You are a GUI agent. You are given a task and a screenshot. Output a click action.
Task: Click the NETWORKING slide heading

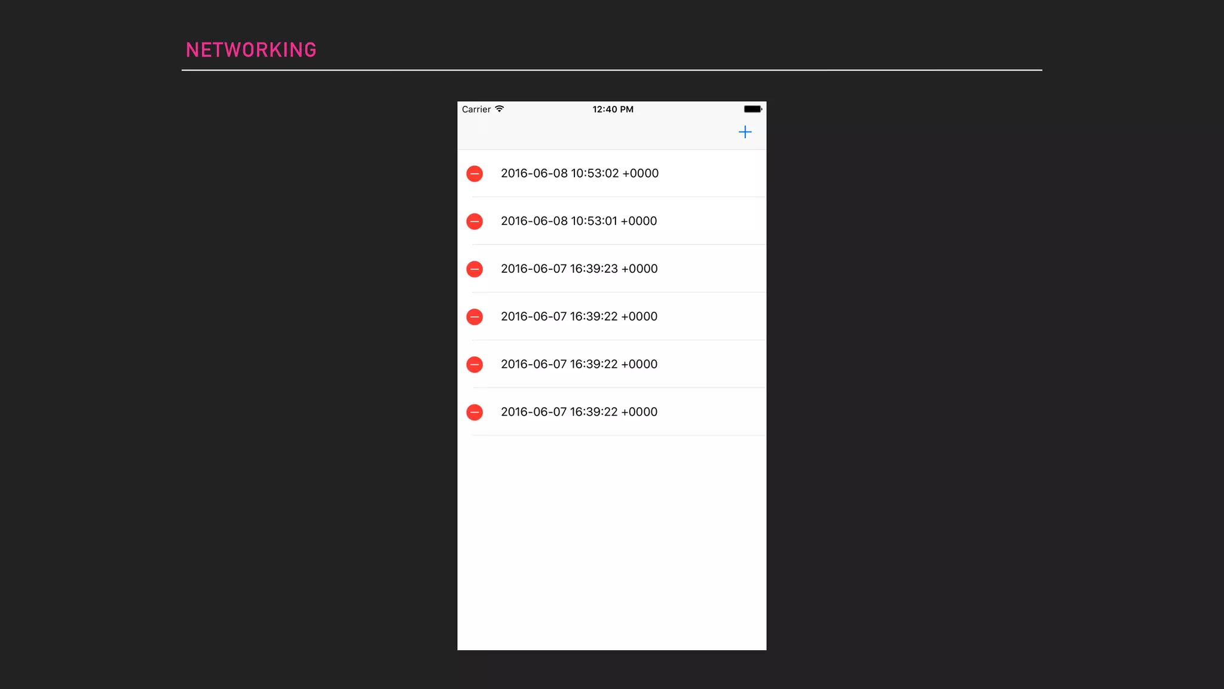pos(251,50)
